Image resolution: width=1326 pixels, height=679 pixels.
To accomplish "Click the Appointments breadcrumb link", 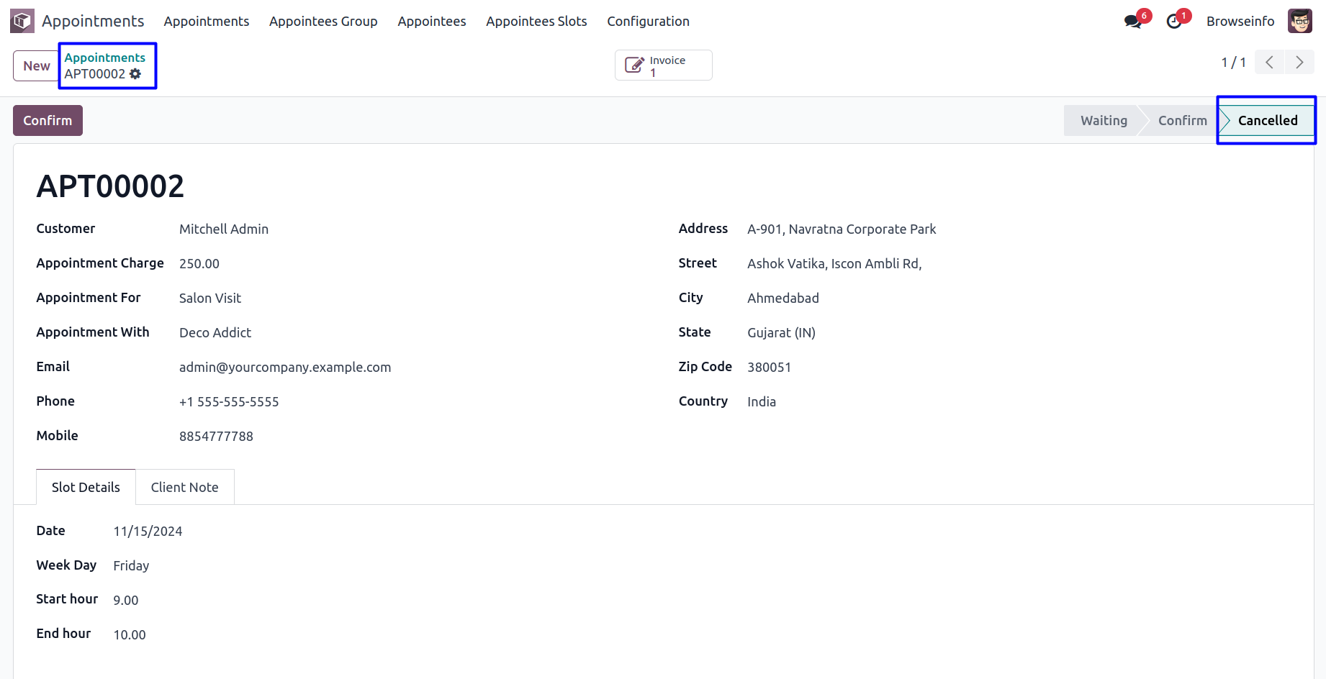I will click(104, 58).
